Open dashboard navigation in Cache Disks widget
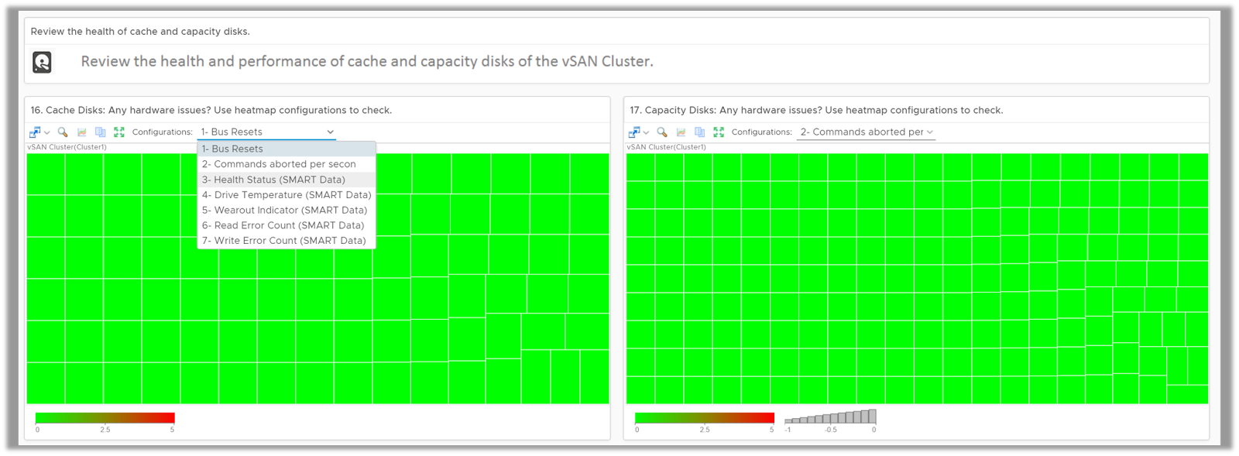The width and height of the screenshot is (1239, 456). tap(35, 132)
